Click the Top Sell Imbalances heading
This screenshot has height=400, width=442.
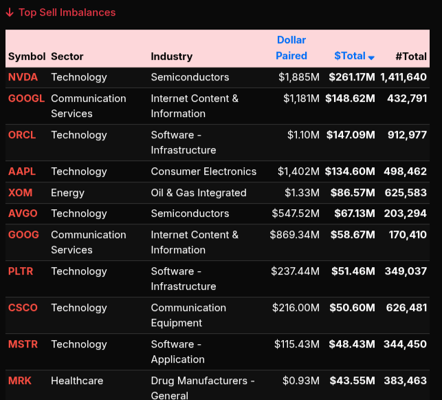67,12
